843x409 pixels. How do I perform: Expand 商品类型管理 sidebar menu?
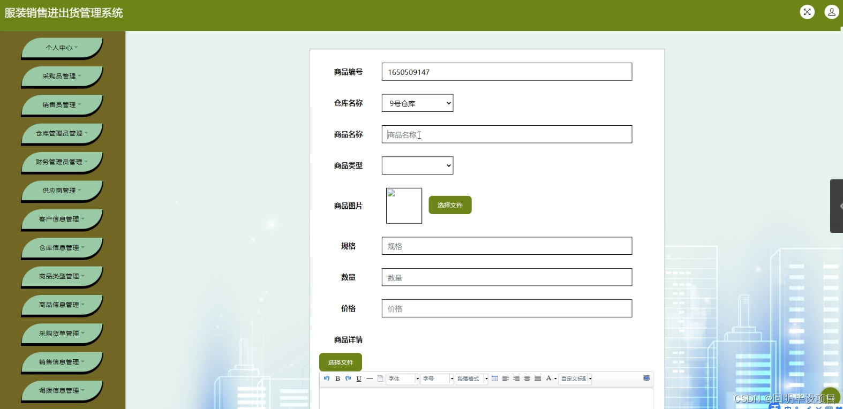click(x=62, y=276)
